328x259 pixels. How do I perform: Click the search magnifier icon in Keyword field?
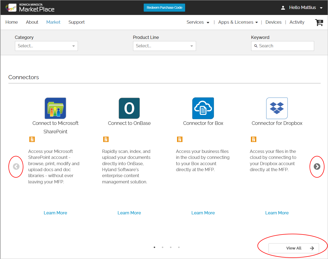[x=256, y=46]
